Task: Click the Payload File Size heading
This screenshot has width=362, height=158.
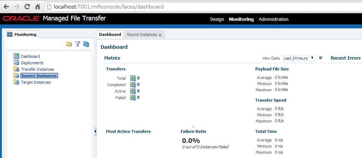Action: coord(272,69)
